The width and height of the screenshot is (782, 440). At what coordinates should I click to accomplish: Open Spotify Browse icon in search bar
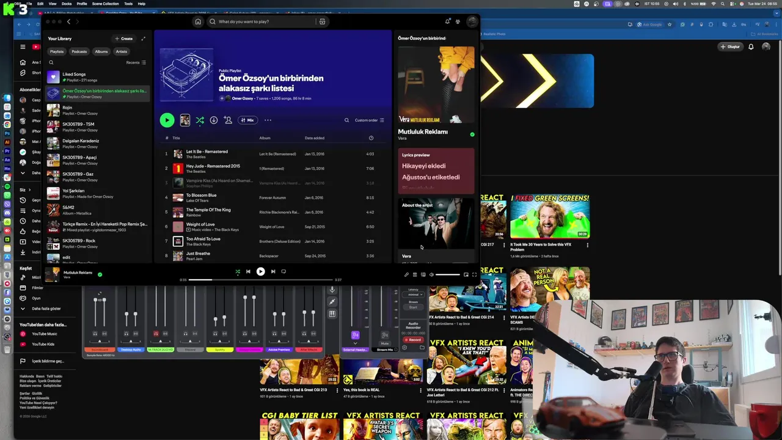pyautogui.click(x=322, y=21)
